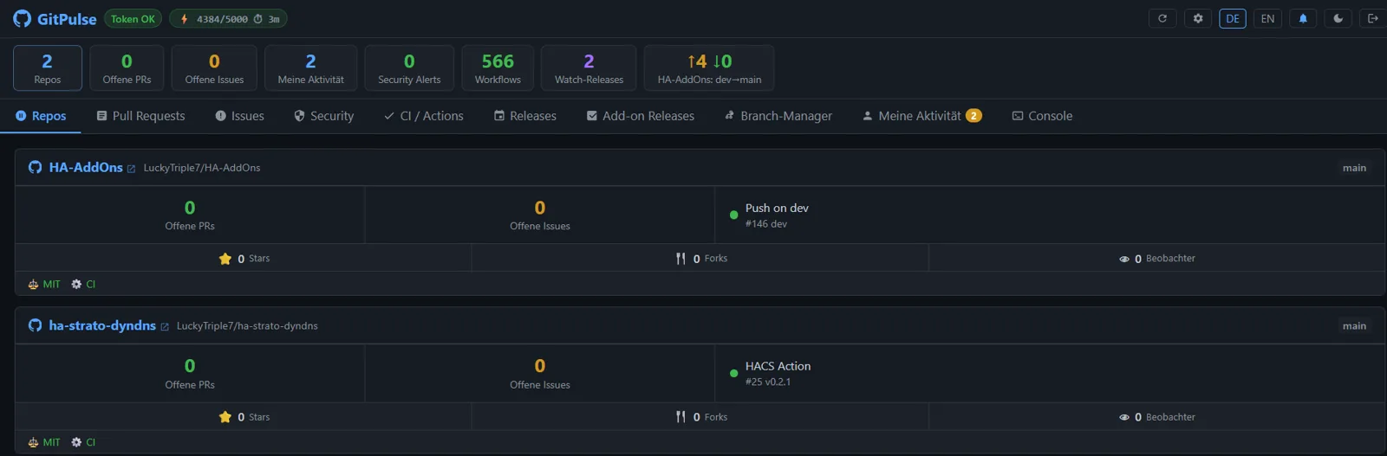The image size is (1387, 456).
Task: Click the MIT license tag of ha-strato-dyndns
Action: 44,442
